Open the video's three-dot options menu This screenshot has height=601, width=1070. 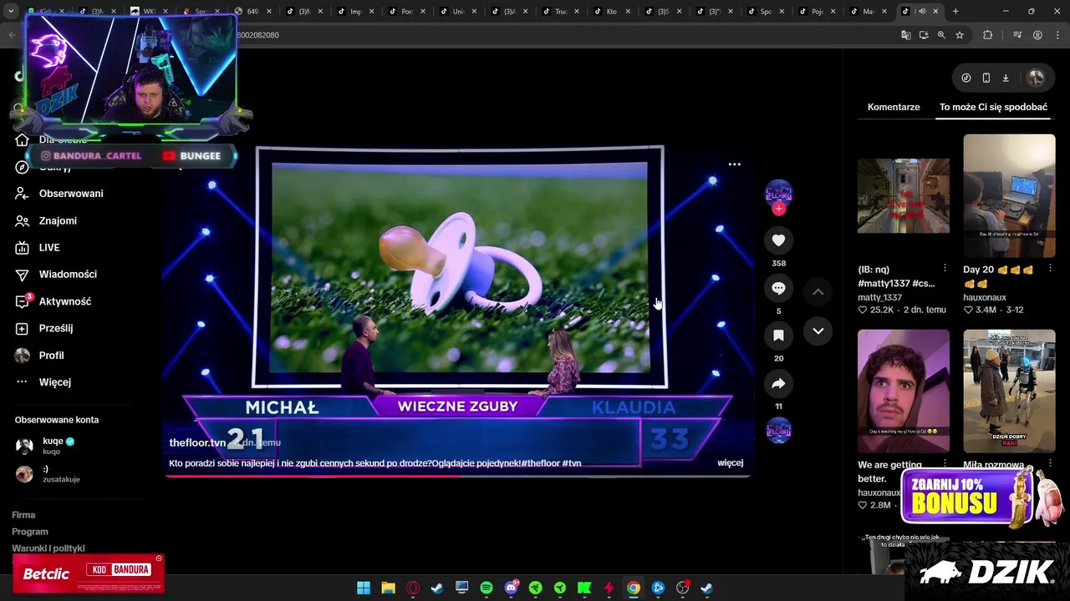point(734,164)
